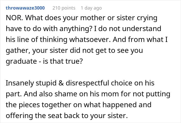Click the line starting 'gather, your sister'
This screenshot has width=181, height=123.
point(74,50)
